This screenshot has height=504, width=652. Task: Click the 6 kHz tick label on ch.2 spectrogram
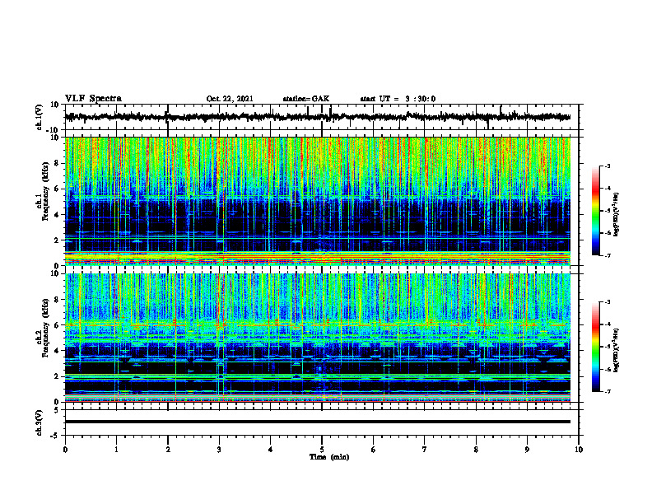[x=58, y=325]
